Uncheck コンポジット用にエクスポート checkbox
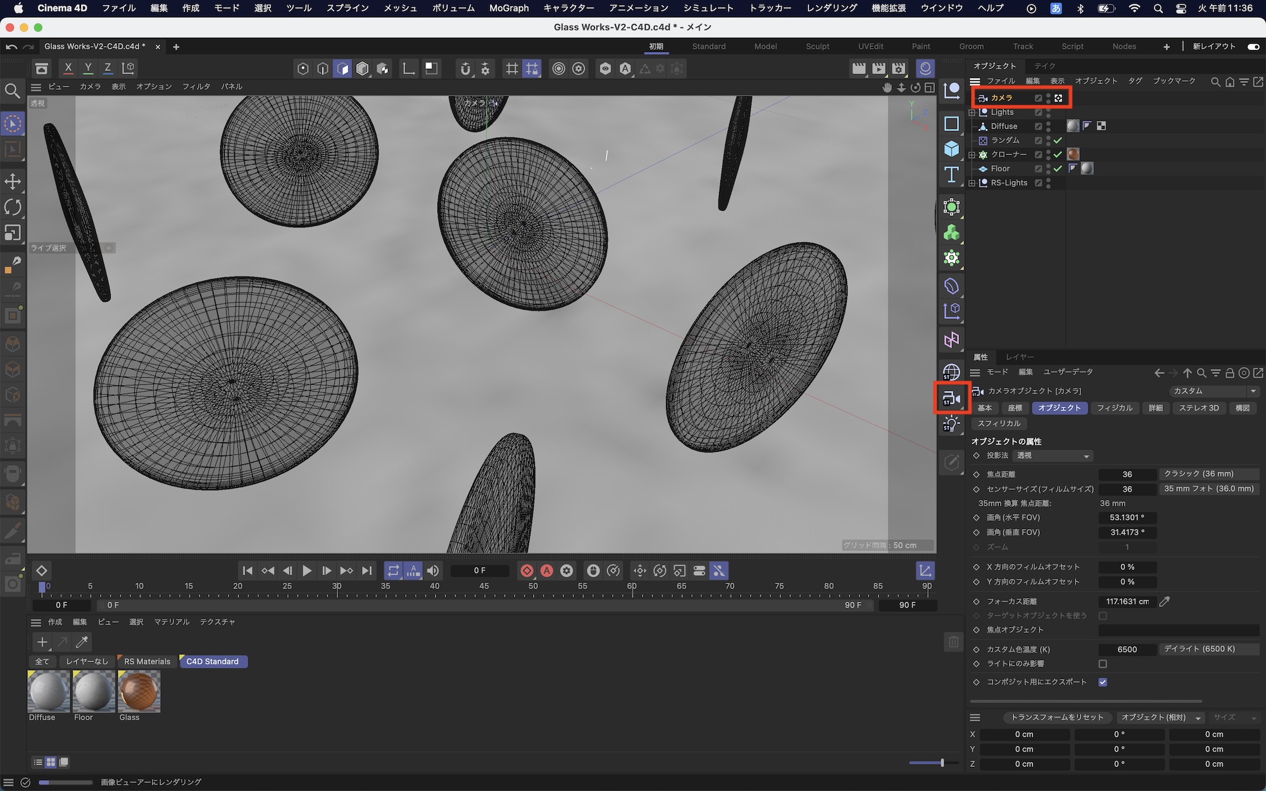The height and width of the screenshot is (791, 1266). [x=1103, y=682]
